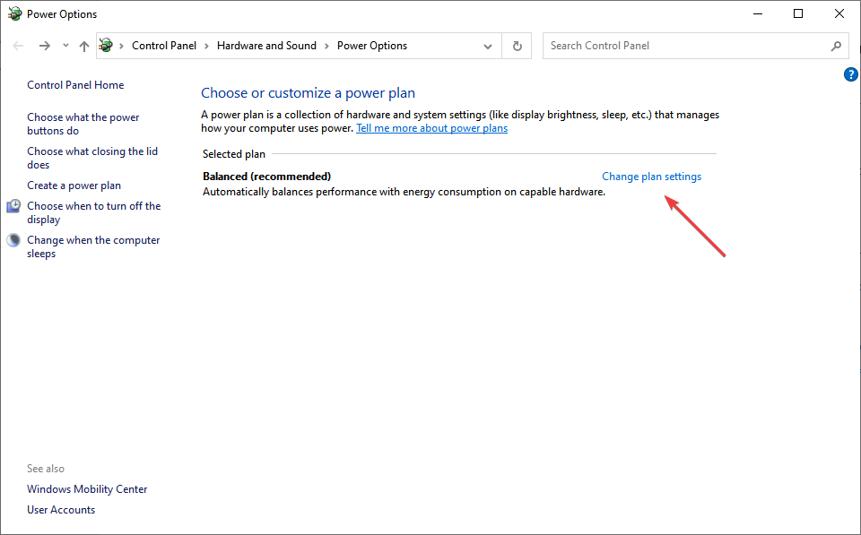Open Tell me more about power plans
The image size is (861, 535).
pos(431,128)
